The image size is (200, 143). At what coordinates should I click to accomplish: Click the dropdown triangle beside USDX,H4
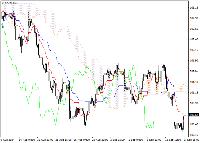(3, 3)
